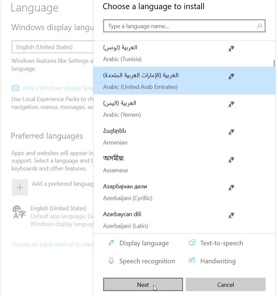Click the A字 icon next to Assamese
Screen dimensions: 278x296
(231, 160)
